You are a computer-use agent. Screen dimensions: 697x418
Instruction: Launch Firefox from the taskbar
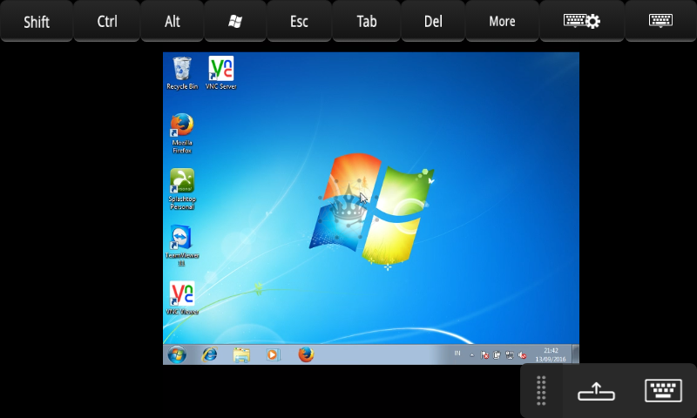[x=306, y=354]
